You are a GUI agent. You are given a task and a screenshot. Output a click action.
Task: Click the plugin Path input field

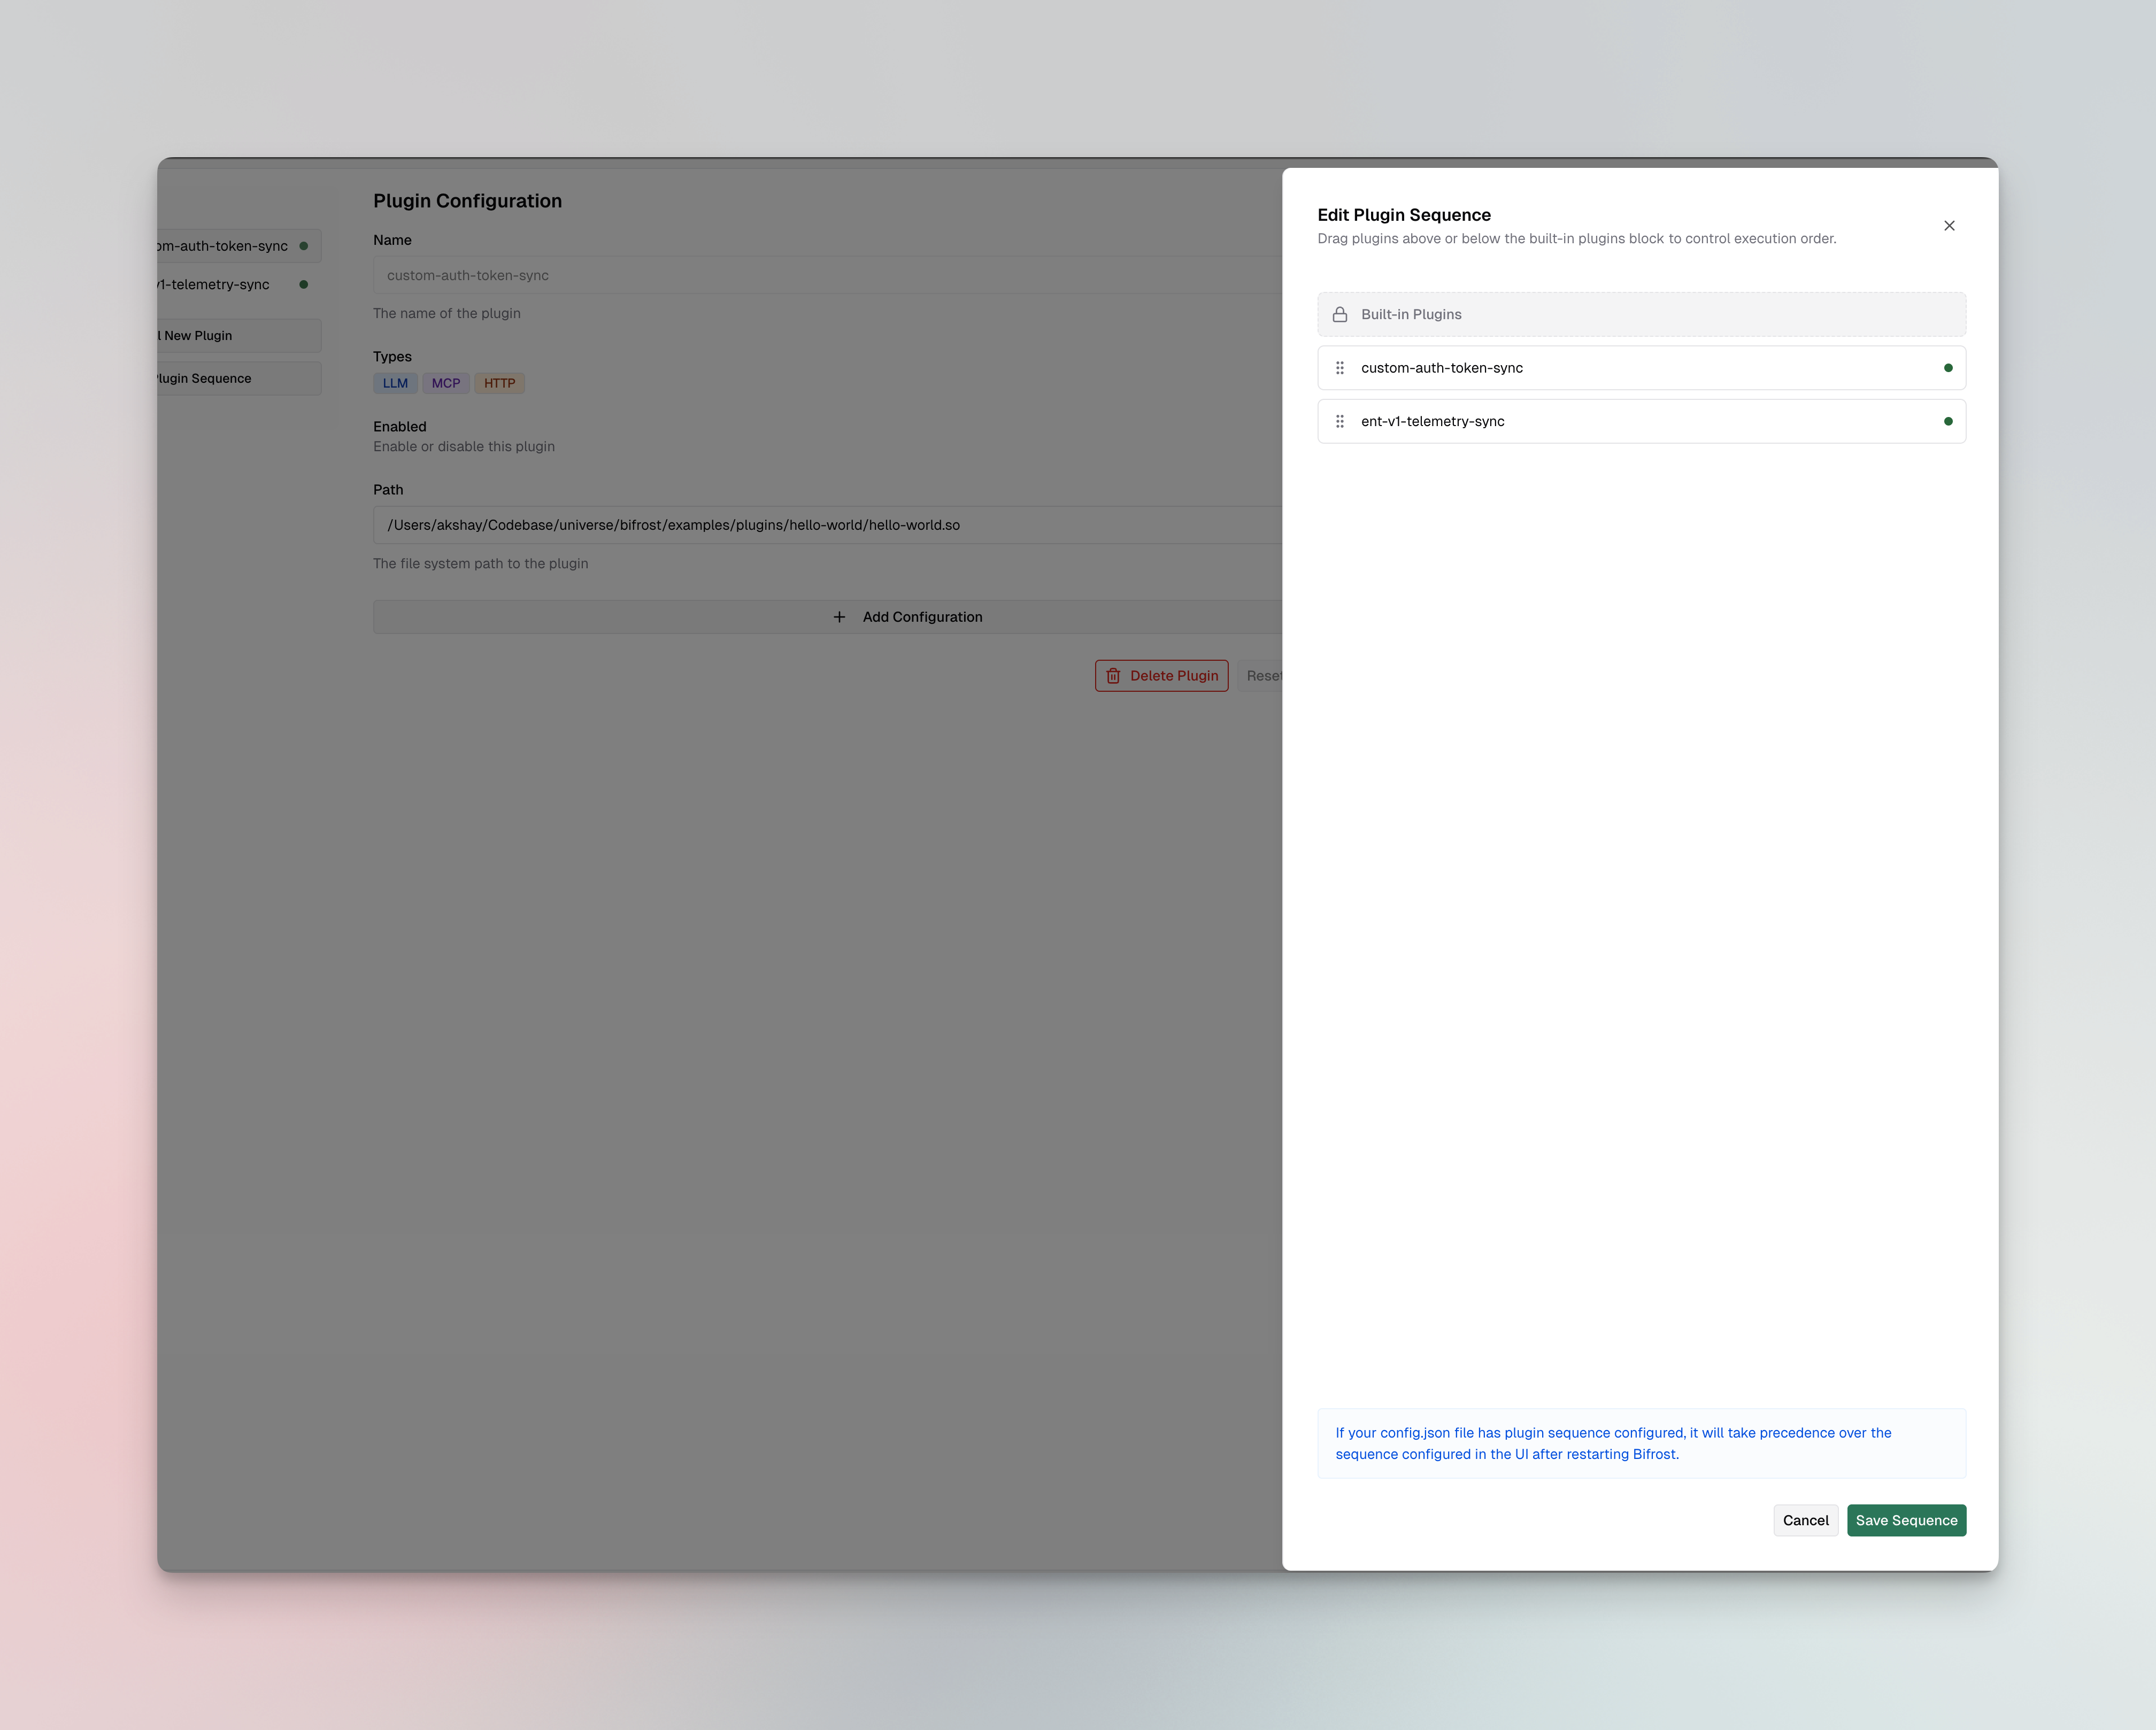pyautogui.click(x=800, y=524)
